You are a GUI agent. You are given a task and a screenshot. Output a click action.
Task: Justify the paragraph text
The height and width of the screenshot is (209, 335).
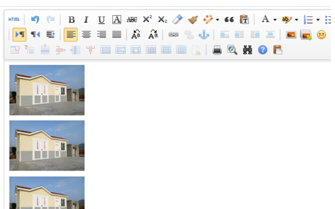point(117,35)
